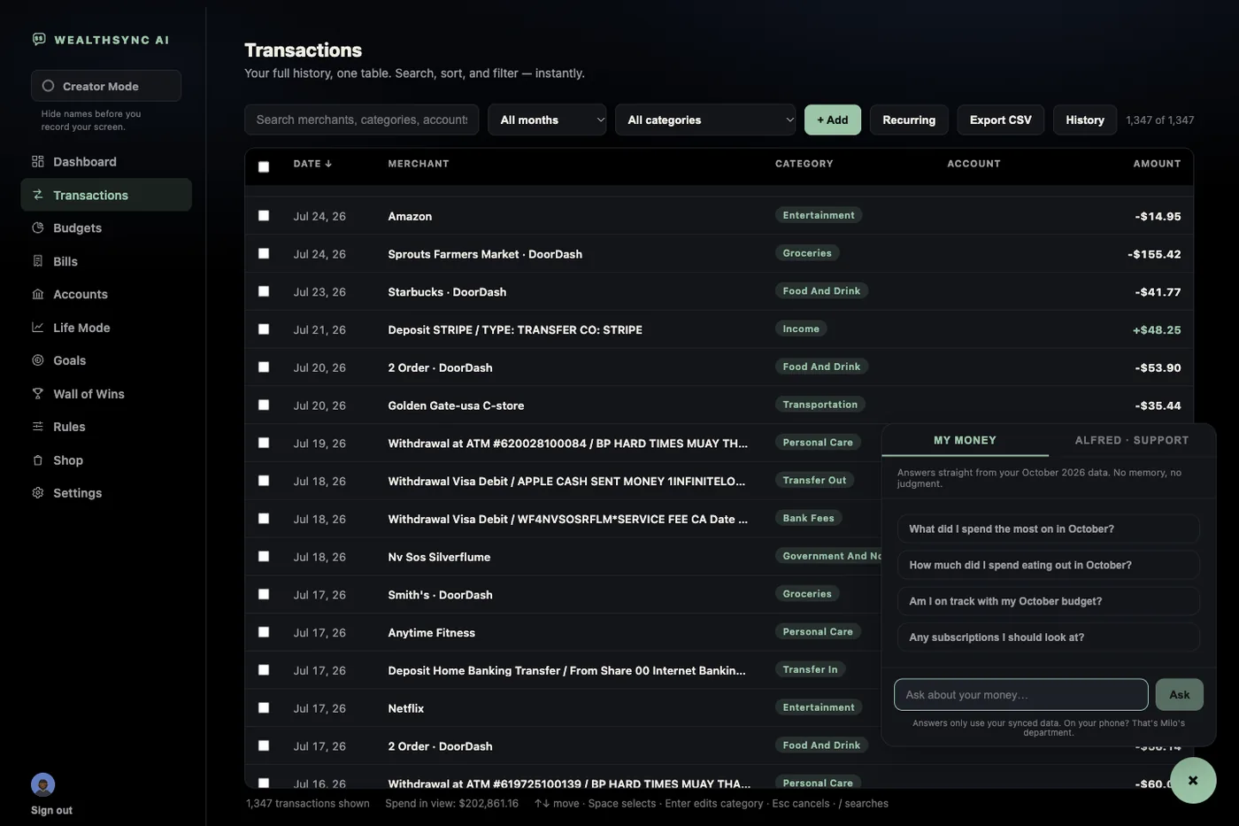This screenshot has height=826, width=1239.
Task: Select the Deposit STRIPE row checkbox
Action: coord(264,329)
